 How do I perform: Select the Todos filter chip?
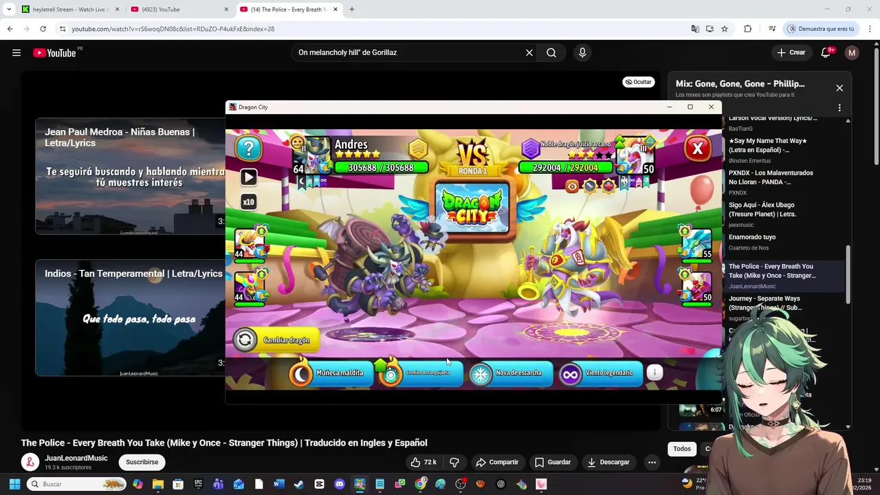(682, 449)
